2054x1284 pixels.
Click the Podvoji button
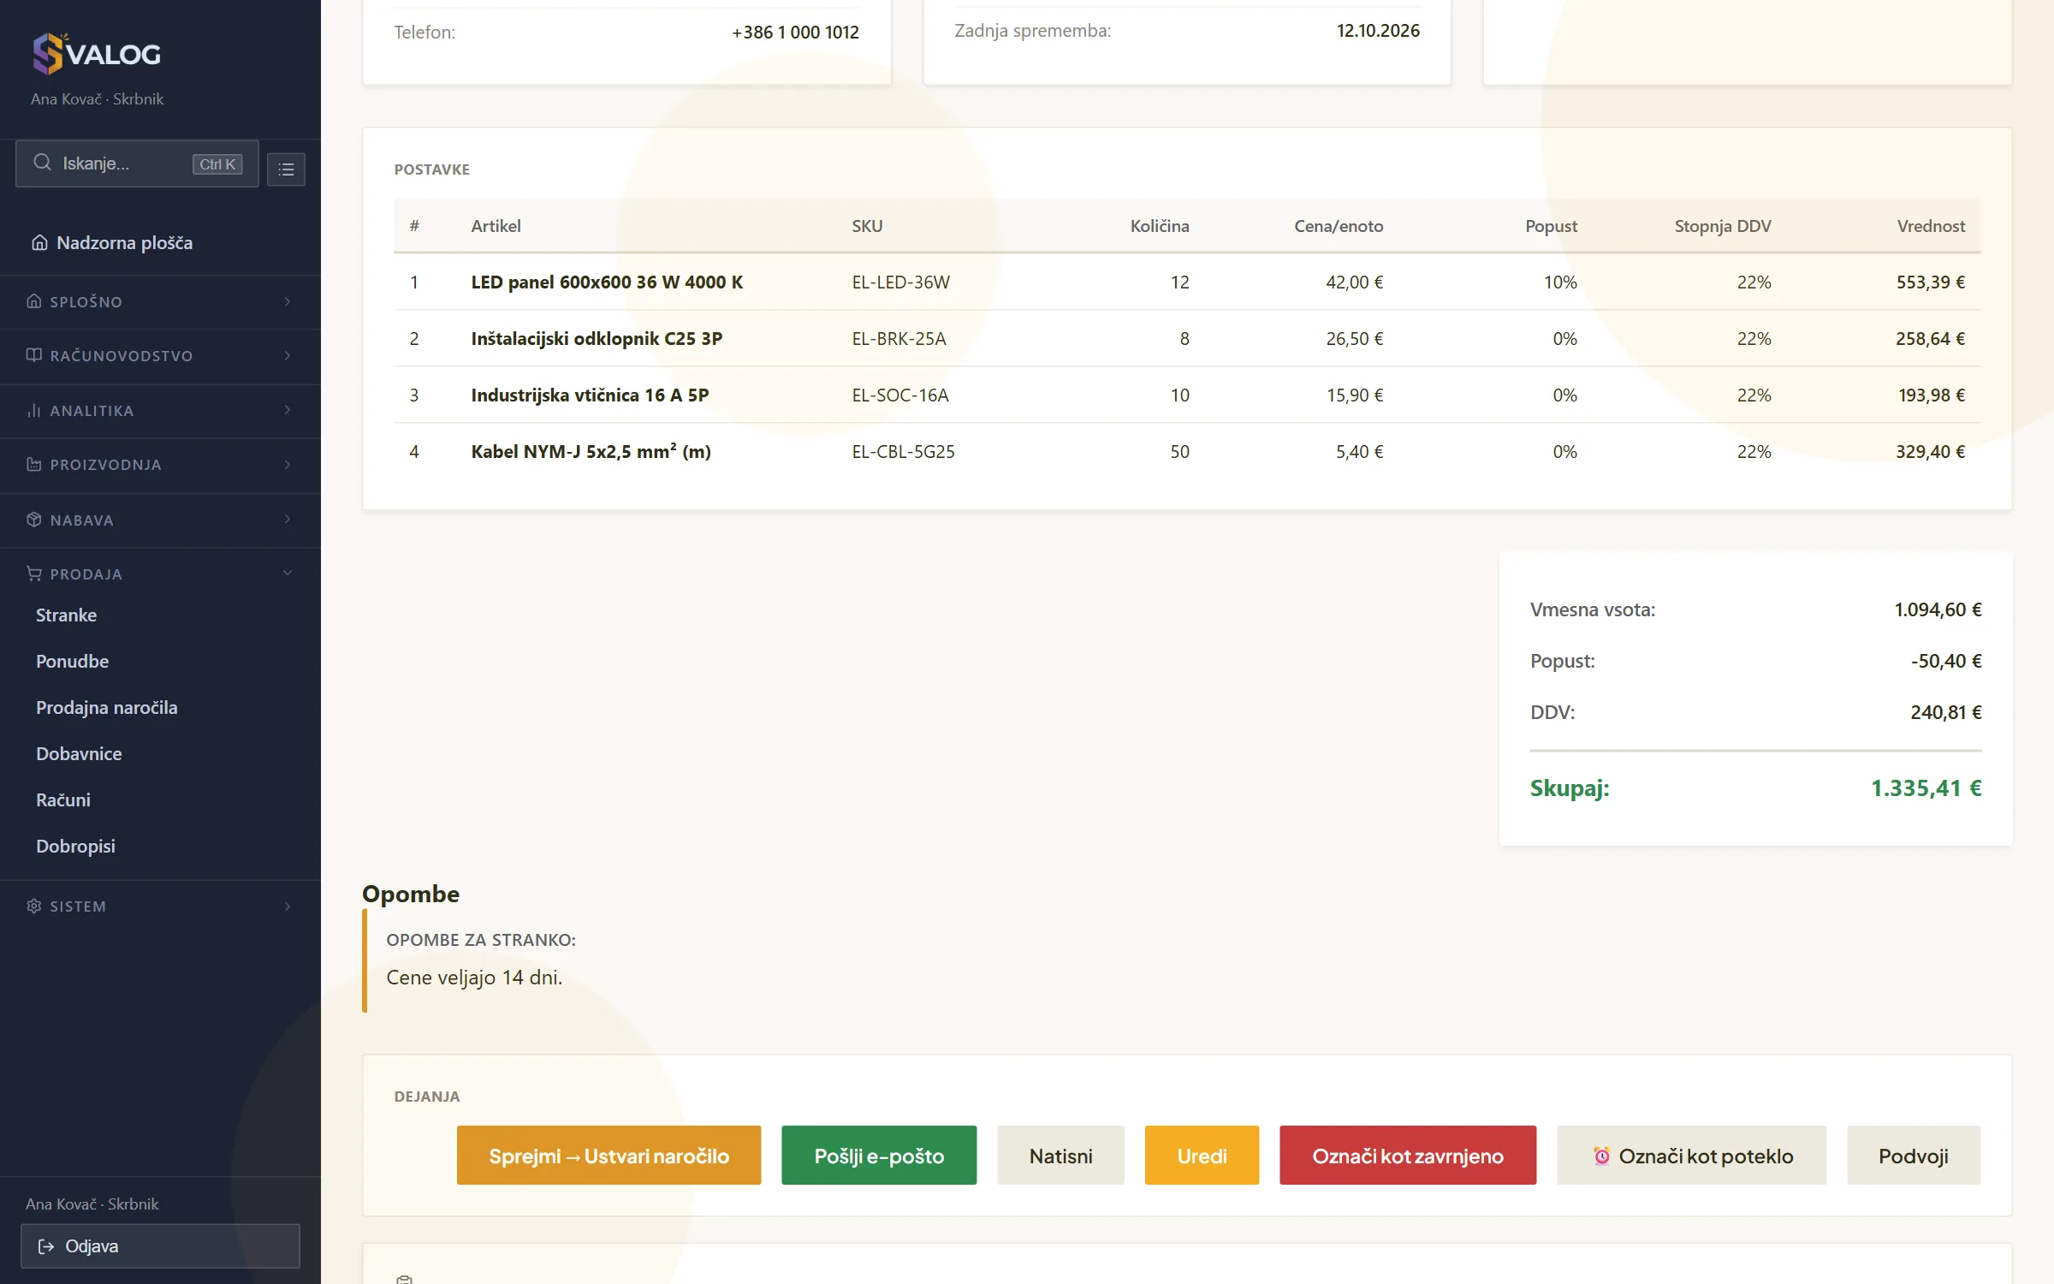pyautogui.click(x=1914, y=1156)
